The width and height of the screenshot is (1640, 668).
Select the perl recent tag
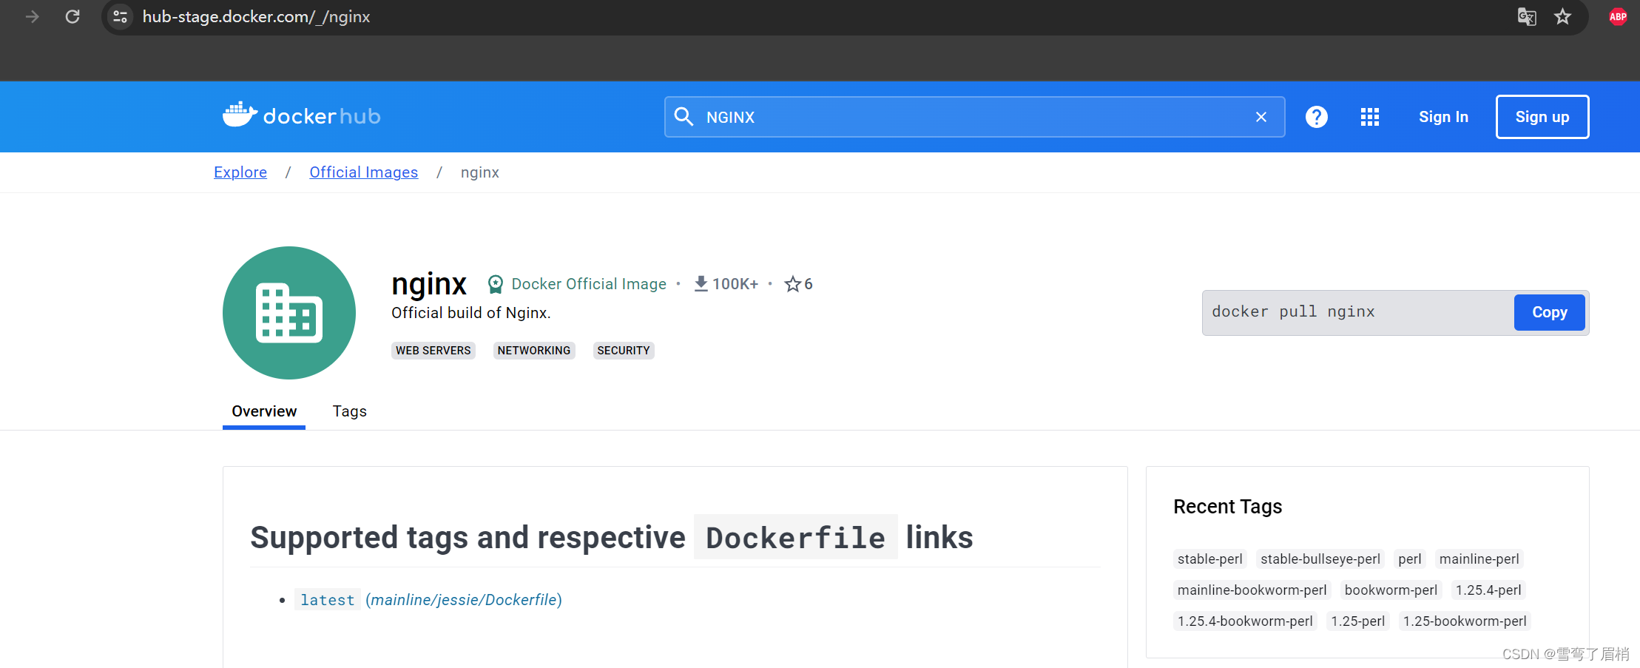[1410, 559]
